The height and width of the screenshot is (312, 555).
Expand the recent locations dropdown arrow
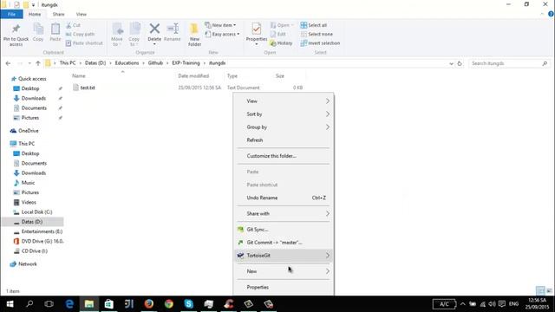coord(29,63)
